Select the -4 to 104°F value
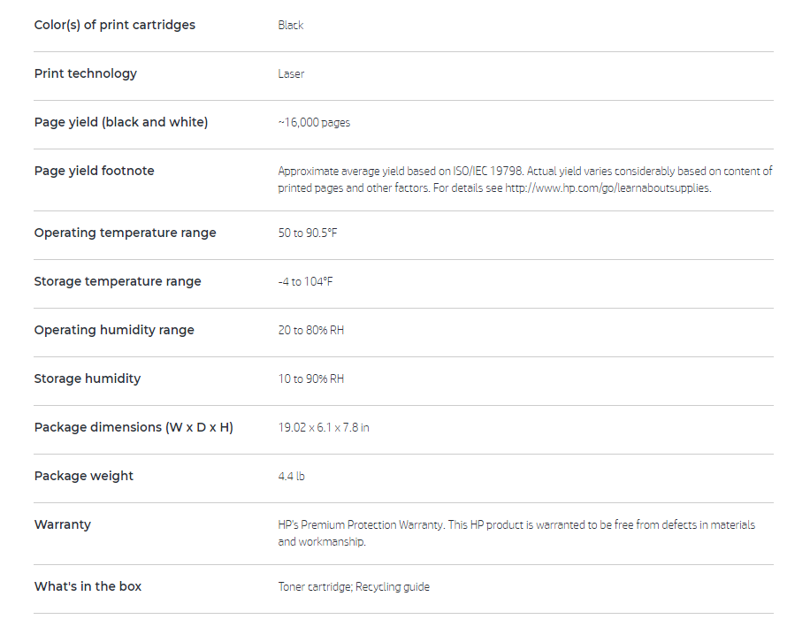 [x=305, y=281]
